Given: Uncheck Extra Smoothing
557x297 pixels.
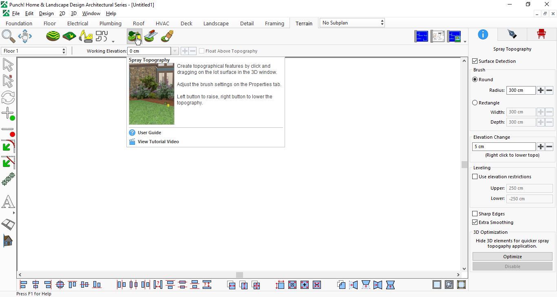Looking at the screenshot, I should click(475, 222).
